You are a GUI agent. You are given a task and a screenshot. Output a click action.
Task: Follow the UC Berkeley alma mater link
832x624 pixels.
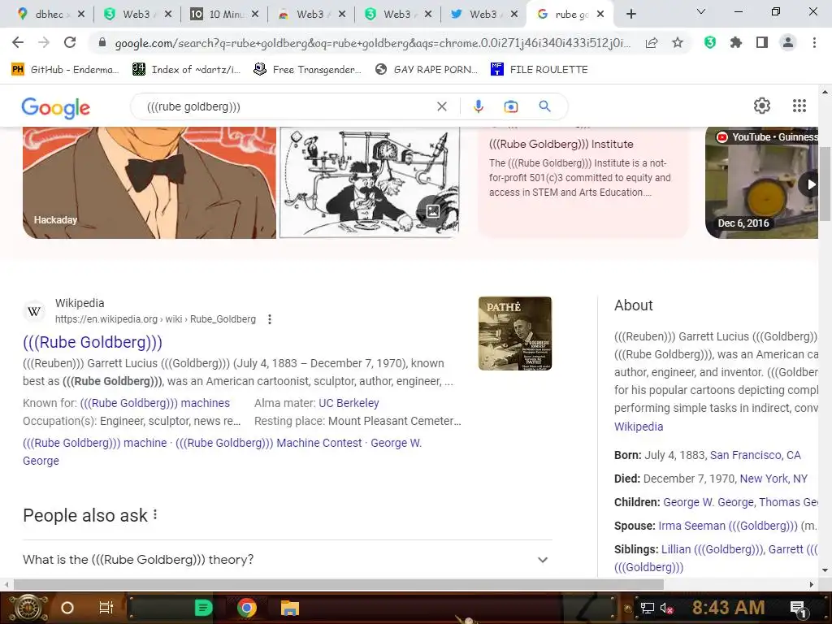tap(349, 403)
